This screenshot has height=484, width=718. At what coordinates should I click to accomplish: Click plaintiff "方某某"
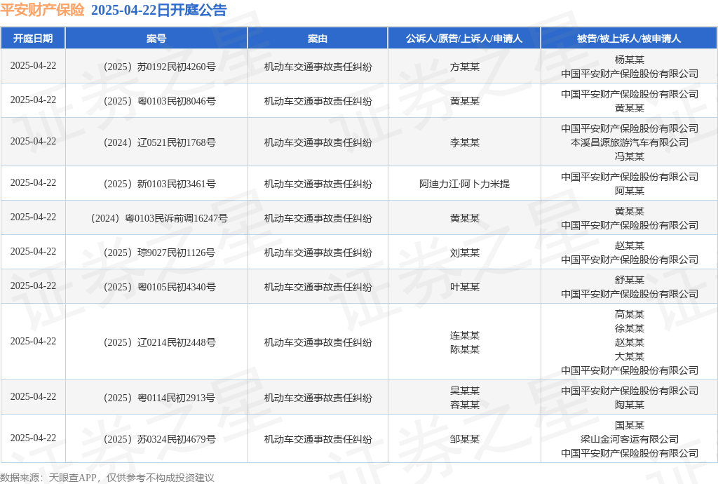(465, 67)
